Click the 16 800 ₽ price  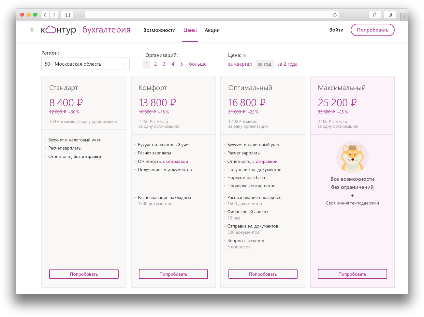pos(247,103)
